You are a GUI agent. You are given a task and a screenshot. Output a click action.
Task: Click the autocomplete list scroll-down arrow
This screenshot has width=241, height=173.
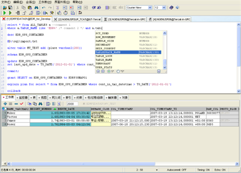click(x=165, y=67)
